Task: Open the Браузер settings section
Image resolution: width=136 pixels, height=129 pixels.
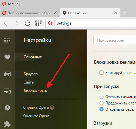Action: pos(31,74)
